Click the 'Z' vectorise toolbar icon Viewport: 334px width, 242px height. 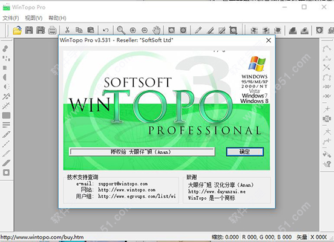click(x=254, y=30)
